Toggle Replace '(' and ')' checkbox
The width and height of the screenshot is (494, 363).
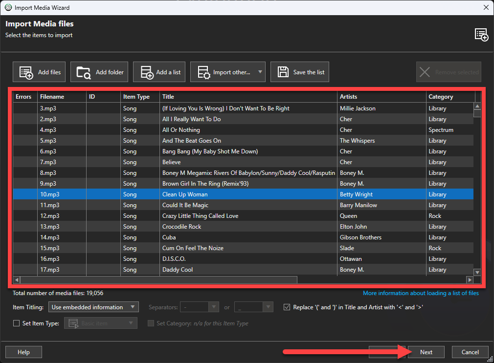point(287,307)
